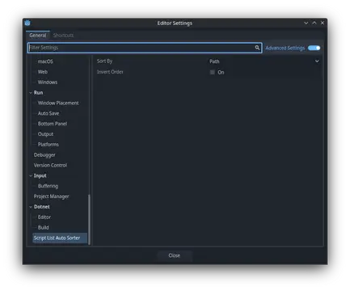Open Output settings under Run
The width and height of the screenshot is (350, 291).
tap(45, 134)
